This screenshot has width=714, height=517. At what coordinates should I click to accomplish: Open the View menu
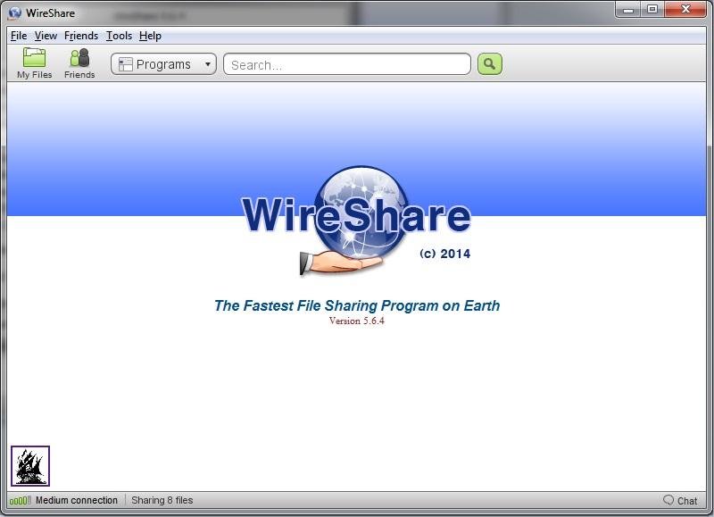coord(46,36)
